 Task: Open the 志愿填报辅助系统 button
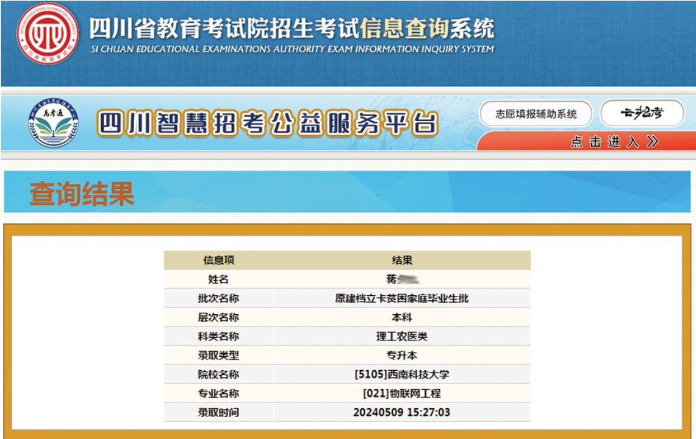[x=536, y=114]
